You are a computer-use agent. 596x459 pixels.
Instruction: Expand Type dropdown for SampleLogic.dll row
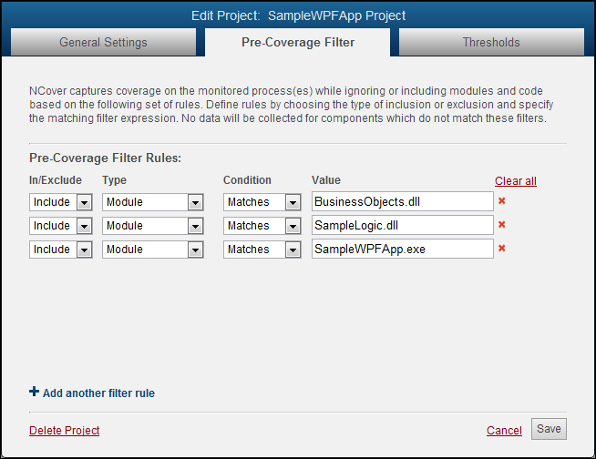[195, 226]
